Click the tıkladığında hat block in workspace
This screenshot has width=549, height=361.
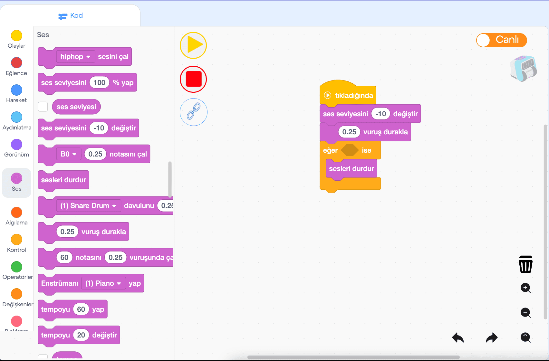pos(348,93)
